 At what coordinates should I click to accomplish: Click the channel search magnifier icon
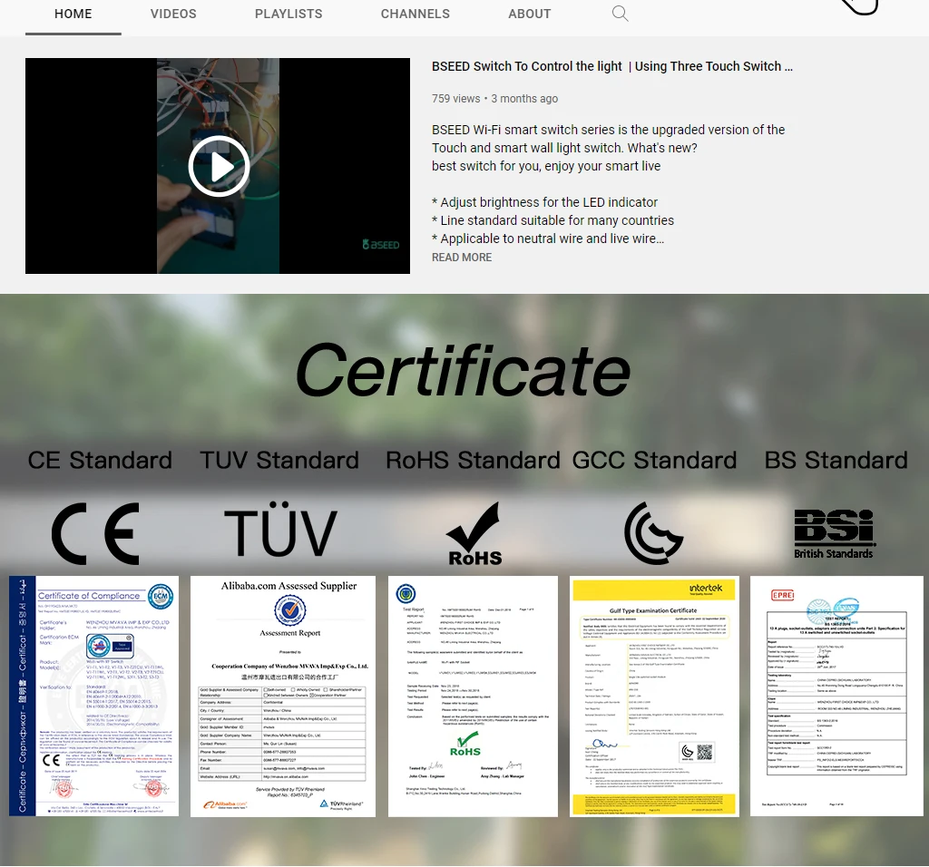pos(620,14)
